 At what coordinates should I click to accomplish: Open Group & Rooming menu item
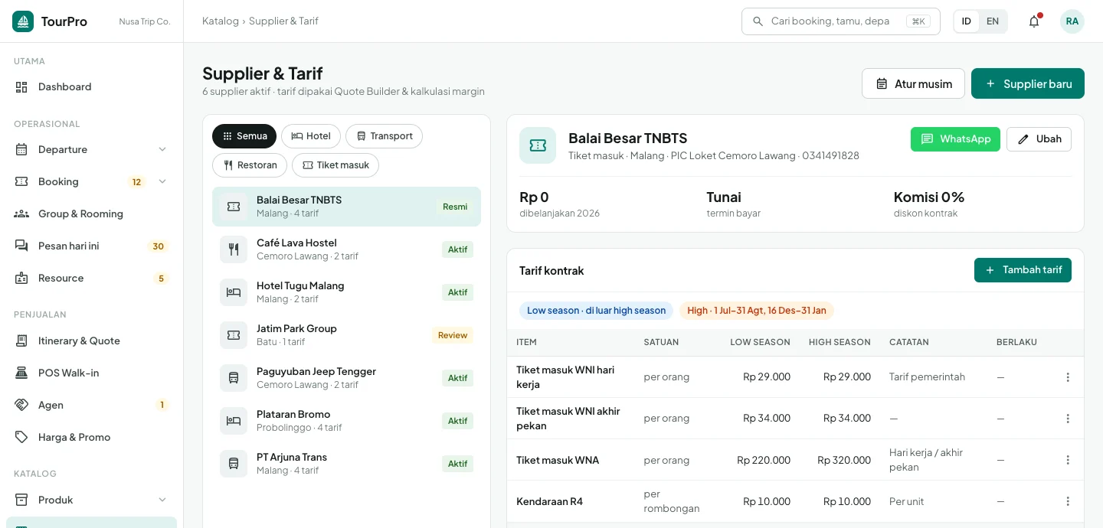pos(92,214)
